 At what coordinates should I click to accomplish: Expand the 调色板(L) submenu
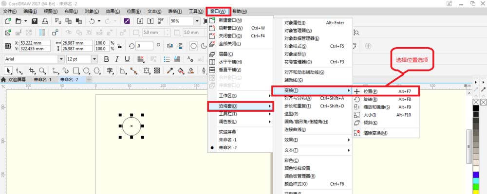[241, 122]
